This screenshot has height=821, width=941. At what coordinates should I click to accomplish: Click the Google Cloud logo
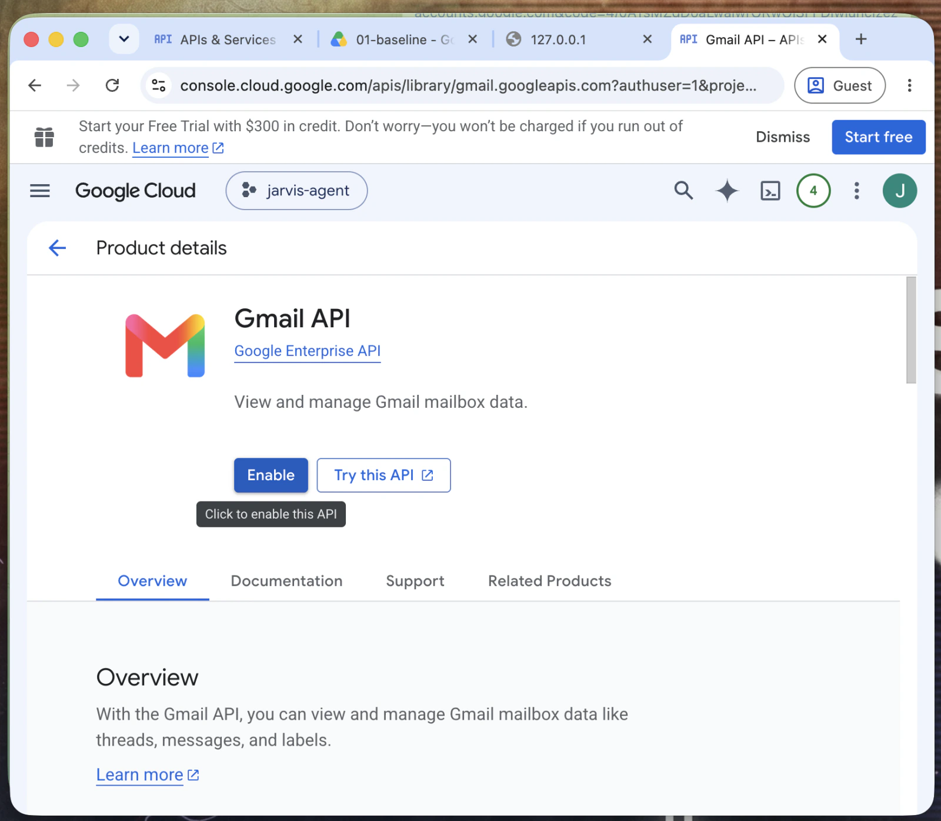135,191
